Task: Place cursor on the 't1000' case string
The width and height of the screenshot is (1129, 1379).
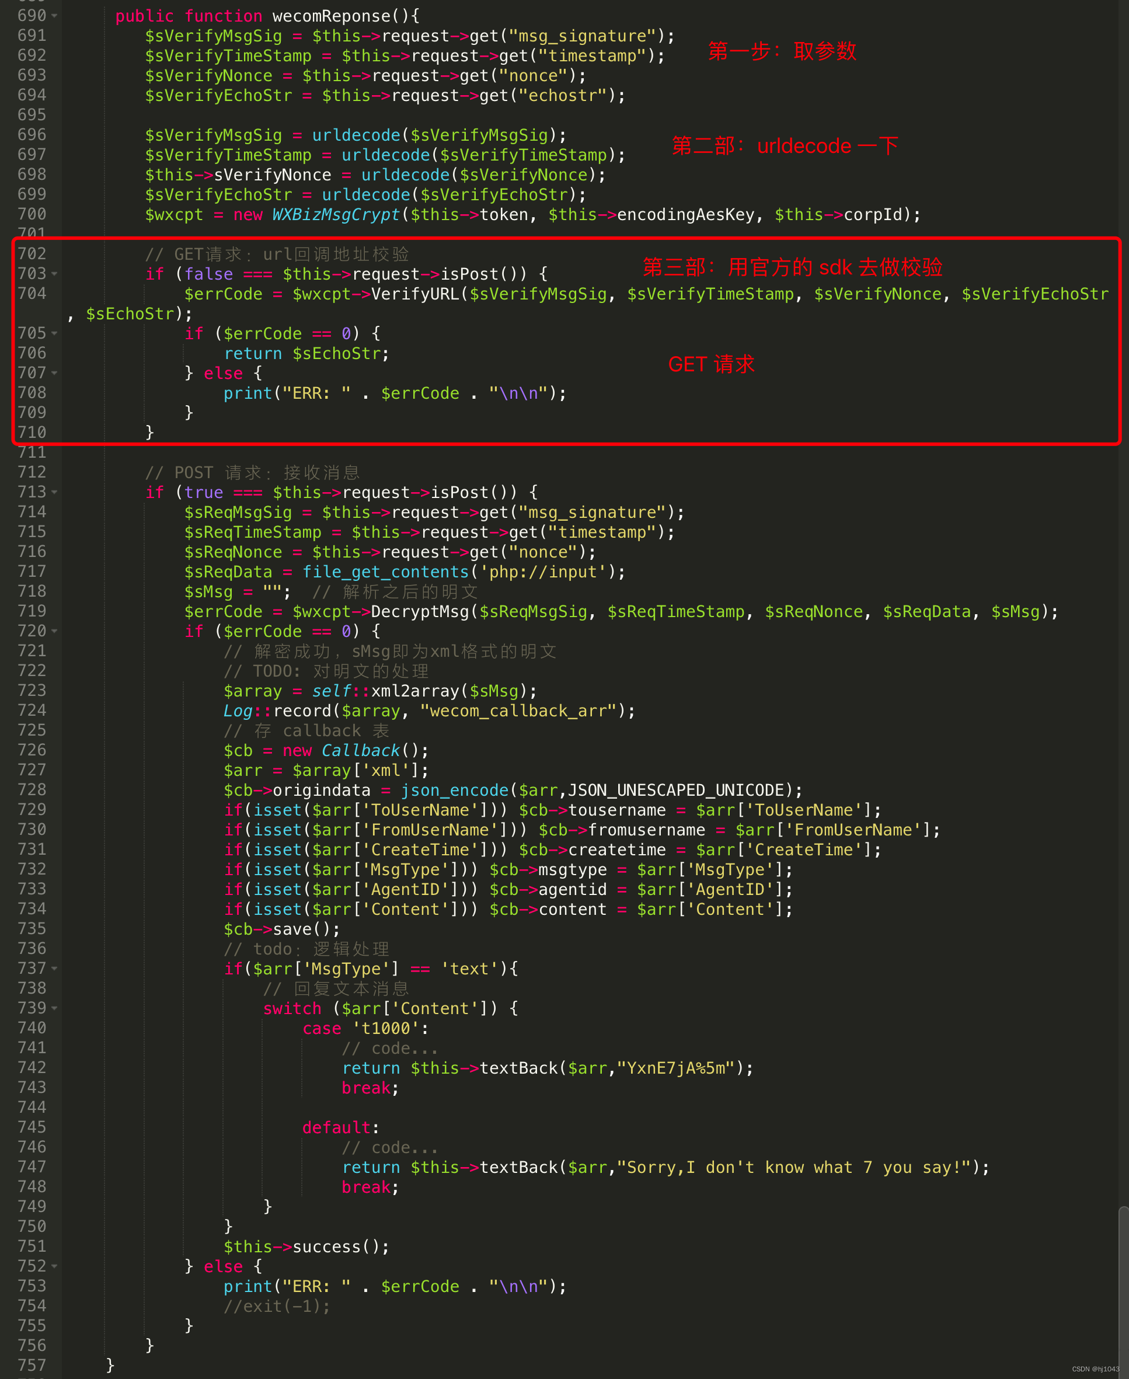Action: point(386,1028)
